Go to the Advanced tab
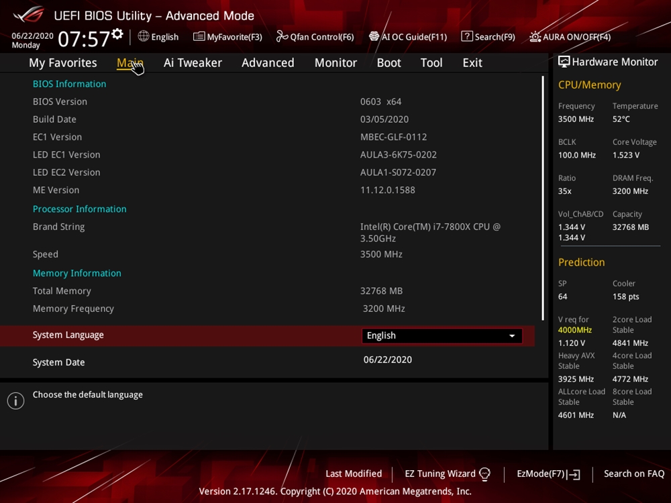The width and height of the screenshot is (671, 503). 268,62
